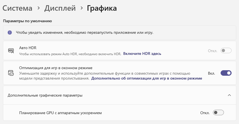Screen dimensions: 239x124
Task: Open link about windowed games optimization
Action: pos(147,78)
